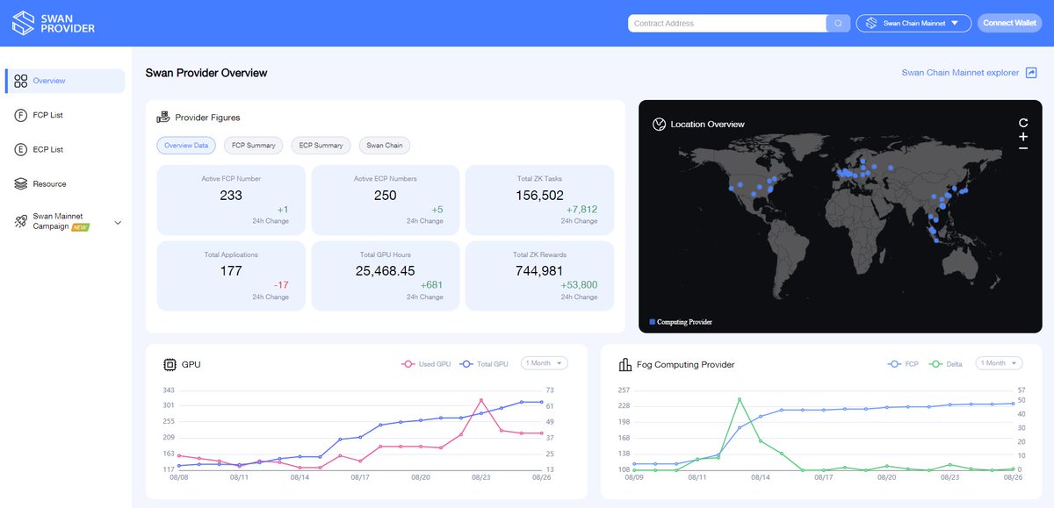Open the Swan Chain Mainnet network dropdown
This screenshot has height=508, width=1054.
[x=913, y=24]
